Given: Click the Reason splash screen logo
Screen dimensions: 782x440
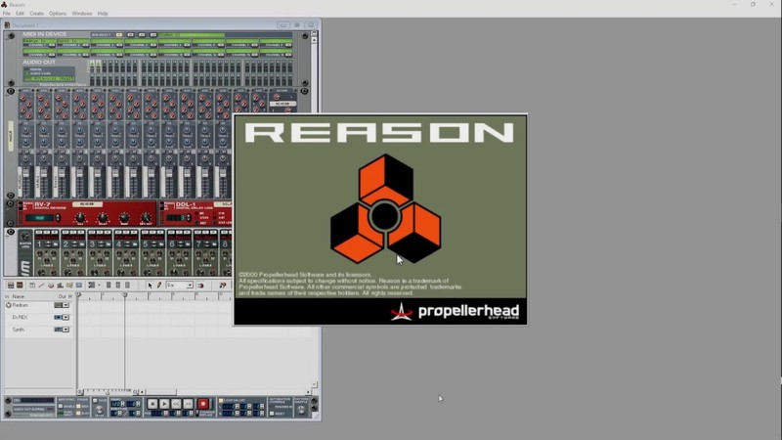Looking at the screenshot, I should (385, 208).
